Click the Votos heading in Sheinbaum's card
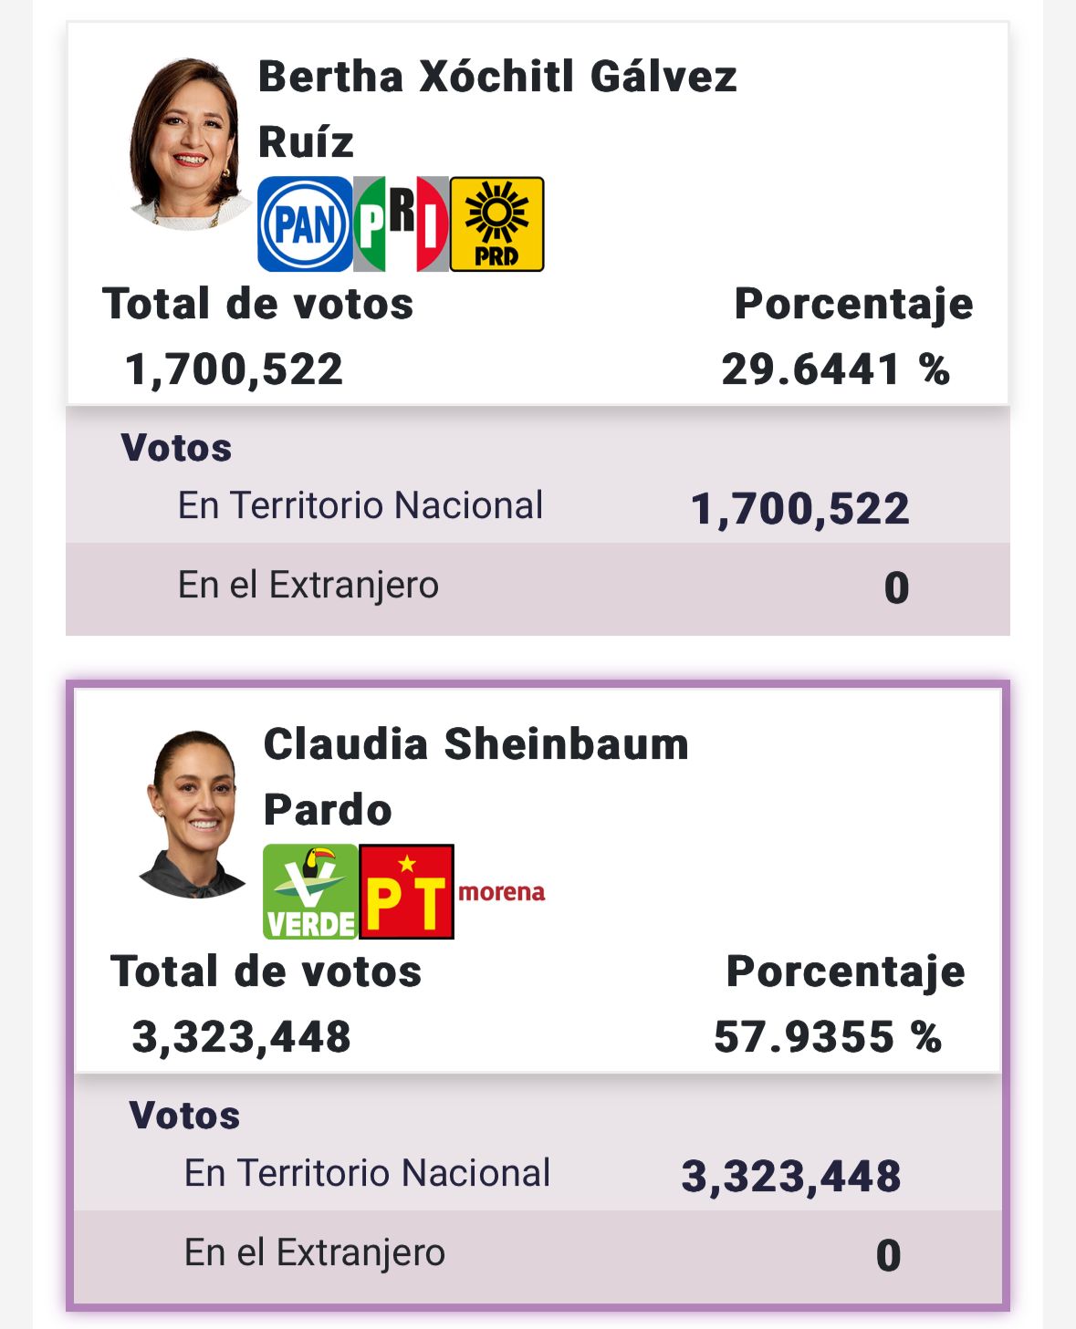This screenshot has height=1329, width=1076. pyautogui.click(x=184, y=1116)
